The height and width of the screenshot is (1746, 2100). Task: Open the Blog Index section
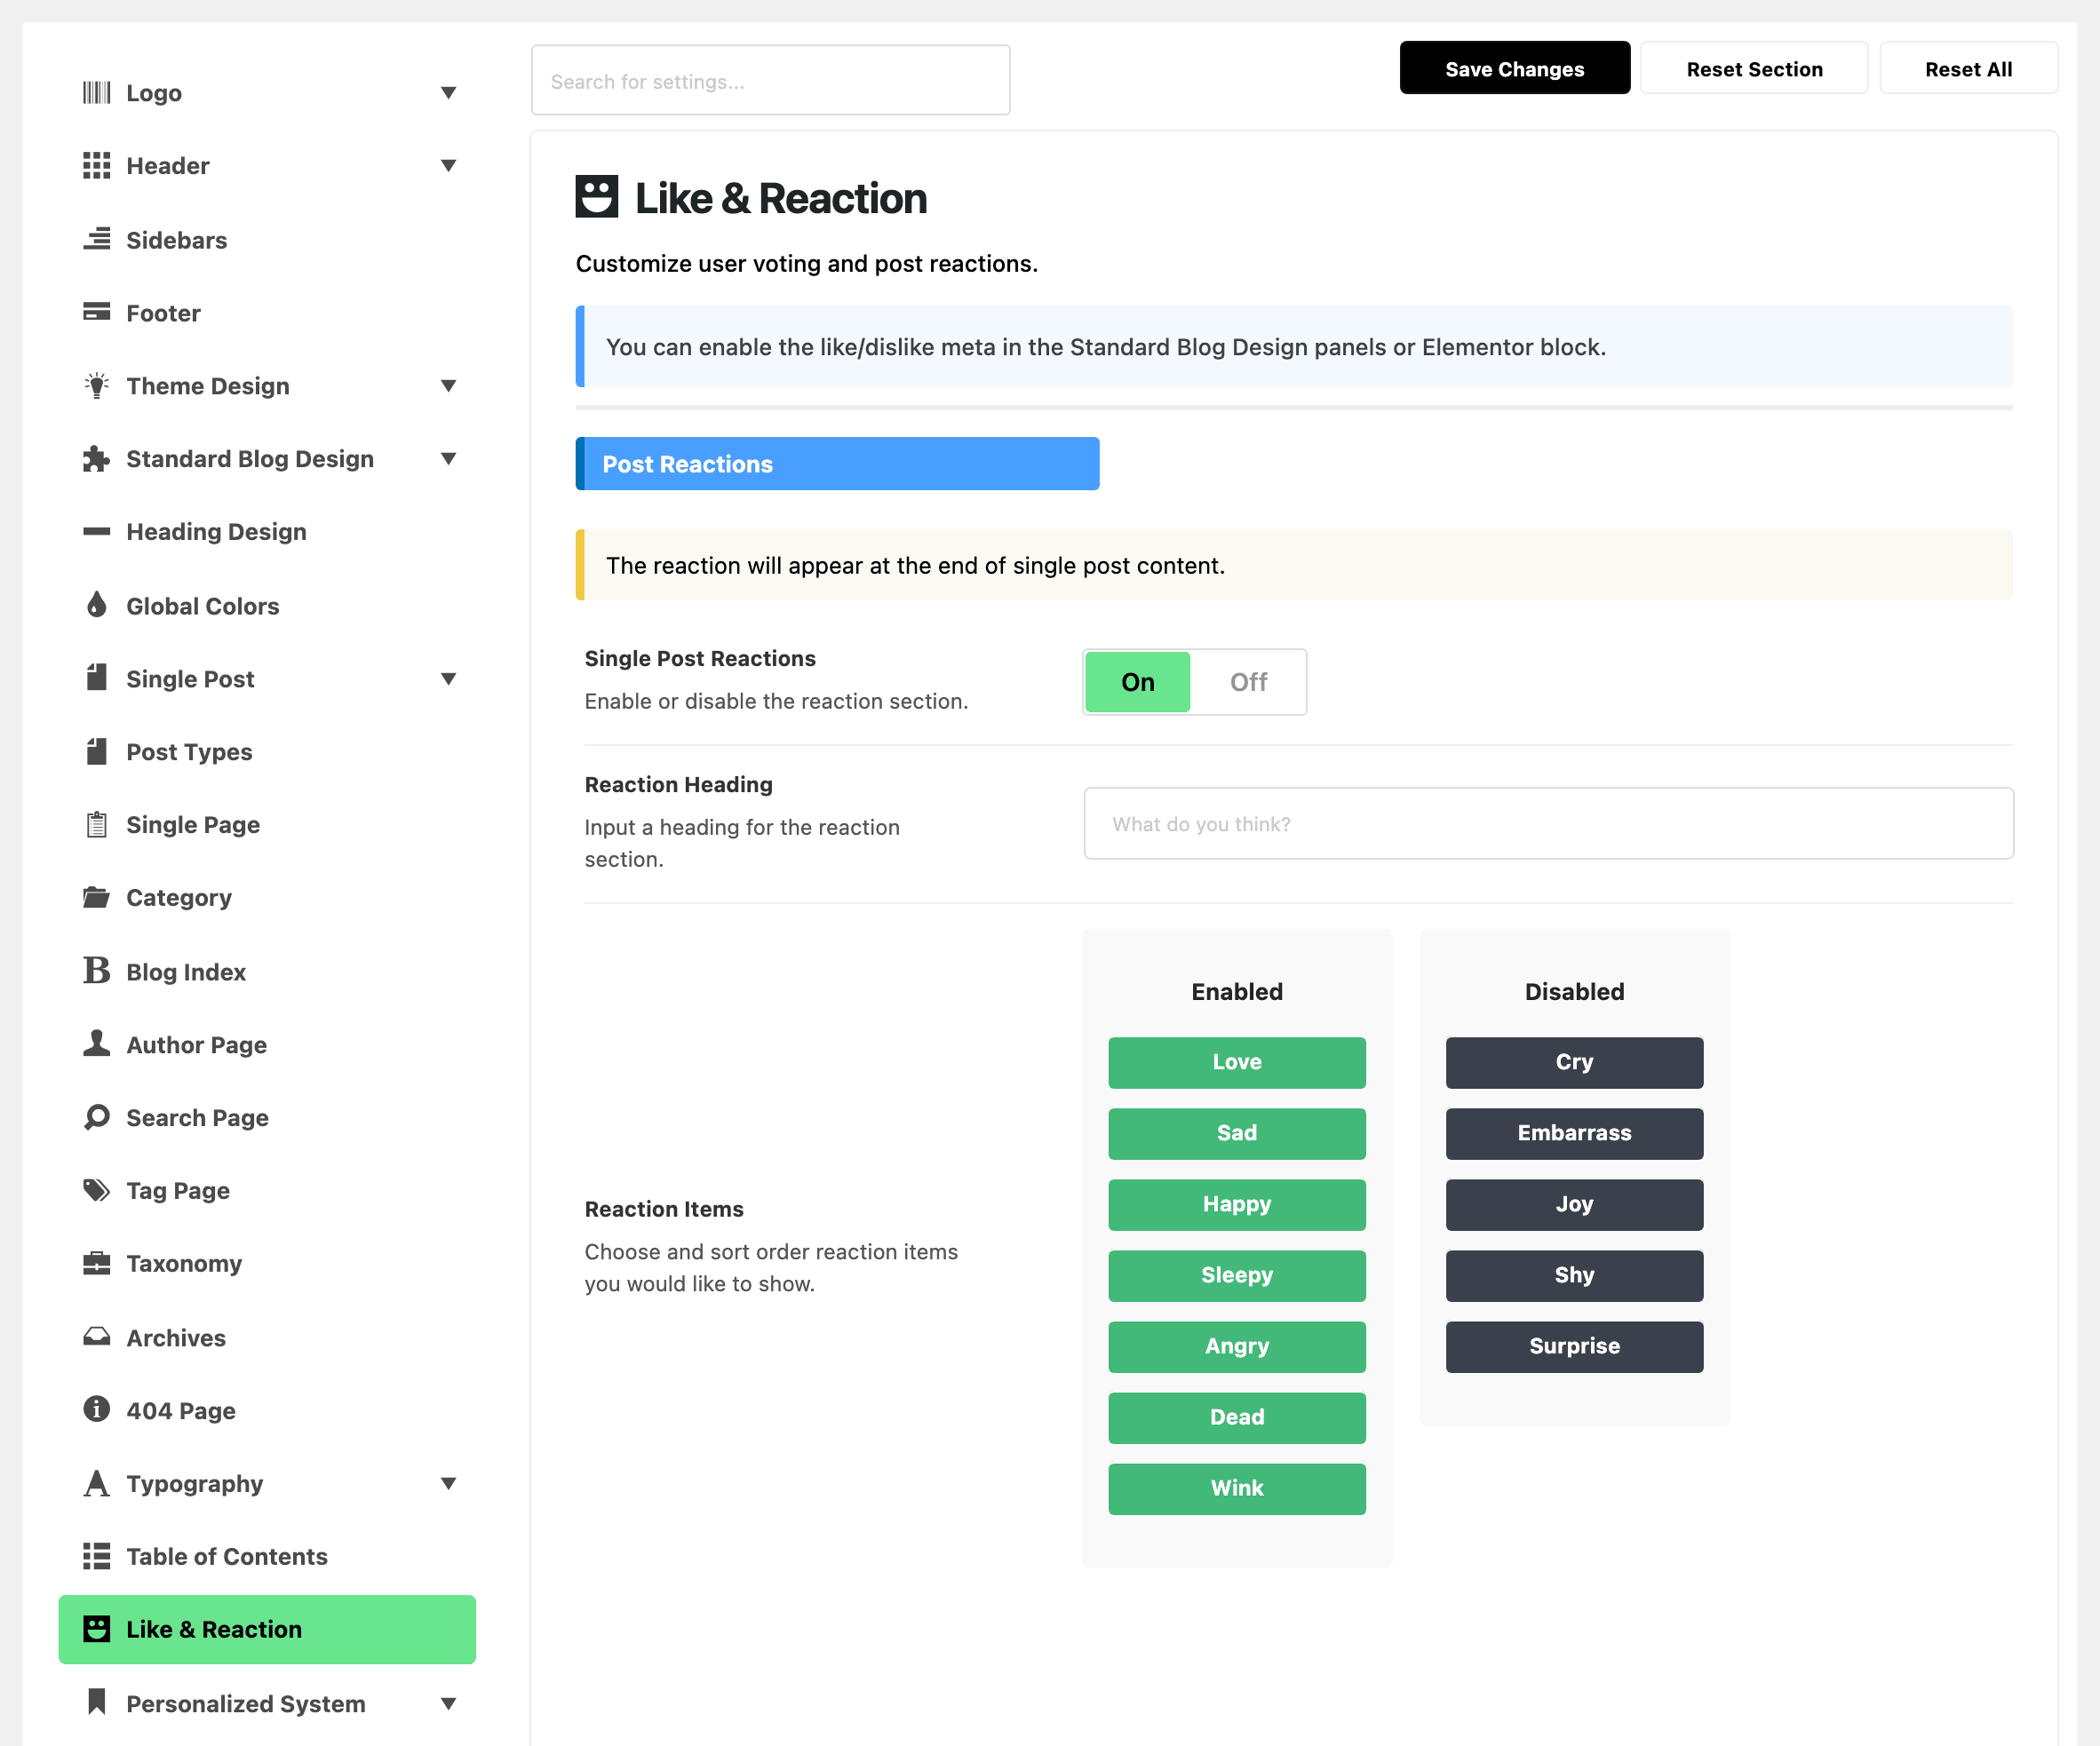pos(267,972)
